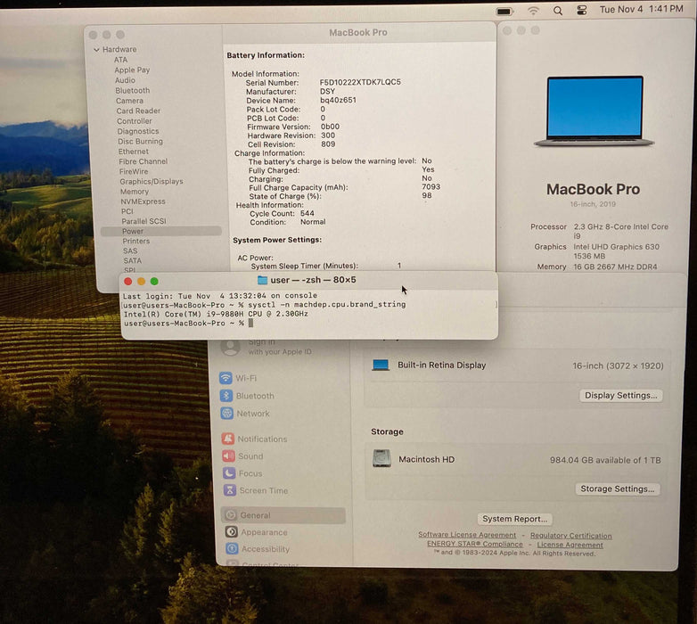Select ATA in System Information sidebar

120,60
